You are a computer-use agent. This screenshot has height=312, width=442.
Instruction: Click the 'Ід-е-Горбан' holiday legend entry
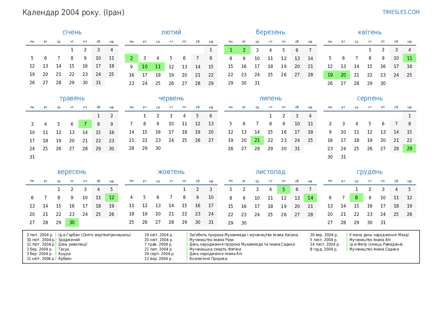coord(94,235)
